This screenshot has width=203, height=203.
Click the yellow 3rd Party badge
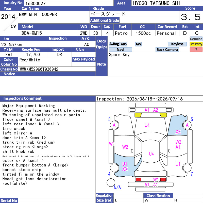pyautogui.click(x=196, y=44)
